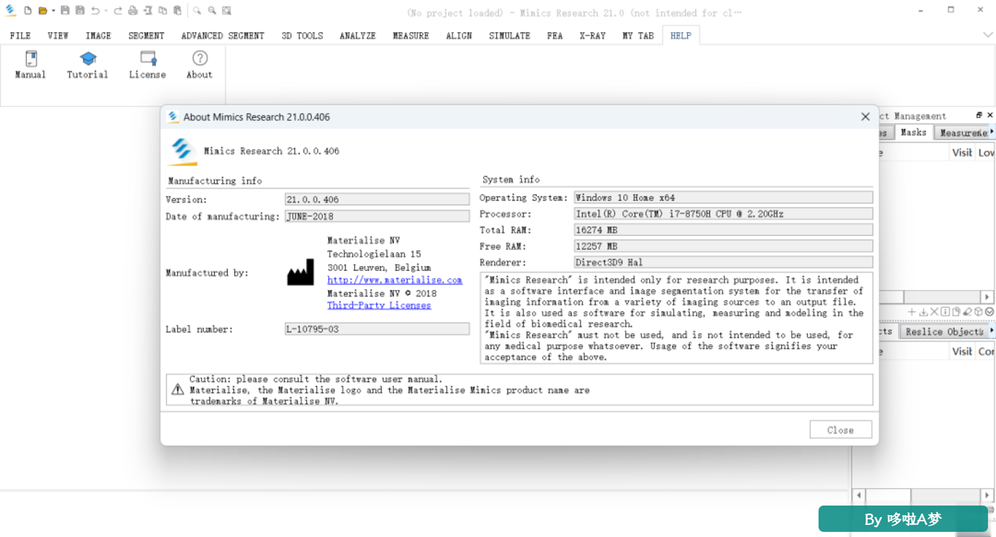Click the Calculate 3D cube icon

(x=978, y=312)
